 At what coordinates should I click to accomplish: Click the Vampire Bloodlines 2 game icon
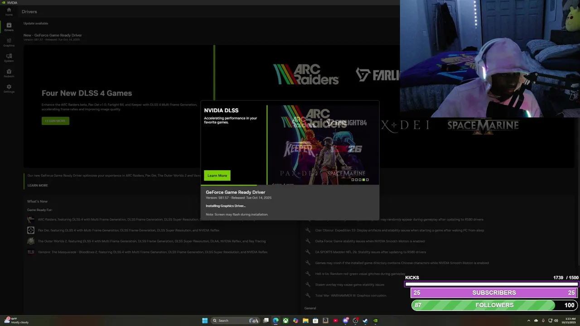(31, 252)
